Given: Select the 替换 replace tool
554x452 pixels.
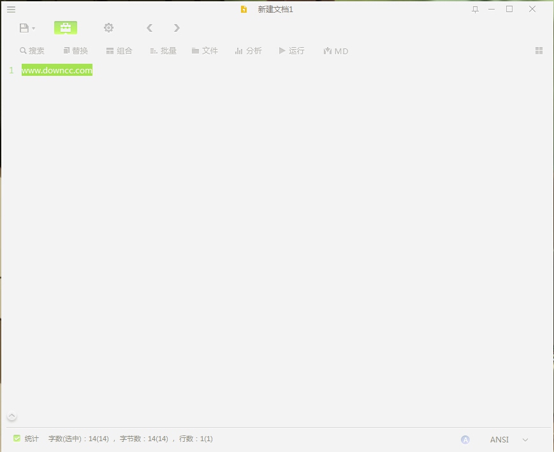Looking at the screenshot, I should pyautogui.click(x=76, y=50).
